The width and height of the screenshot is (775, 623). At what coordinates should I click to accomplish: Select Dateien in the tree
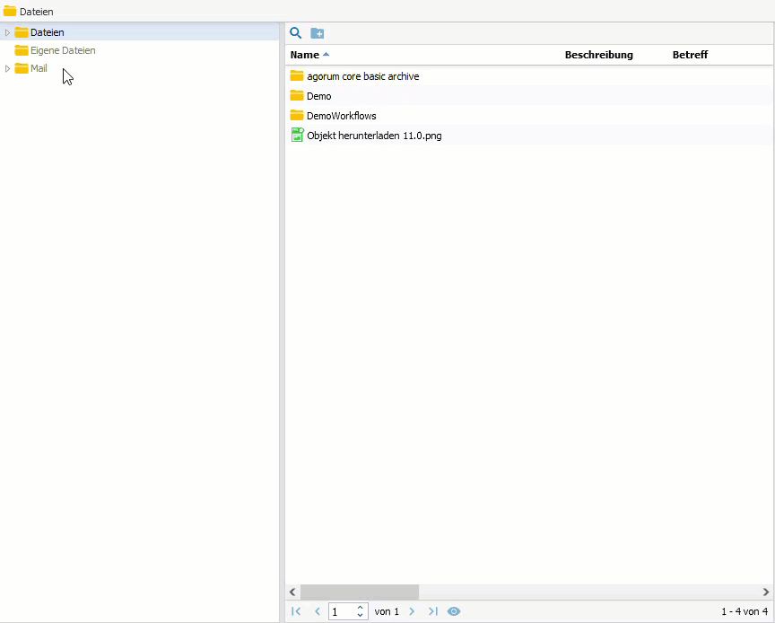(48, 32)
